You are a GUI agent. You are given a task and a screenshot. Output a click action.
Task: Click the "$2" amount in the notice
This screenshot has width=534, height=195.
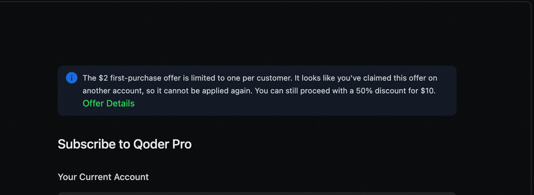(x=103, y=78)
